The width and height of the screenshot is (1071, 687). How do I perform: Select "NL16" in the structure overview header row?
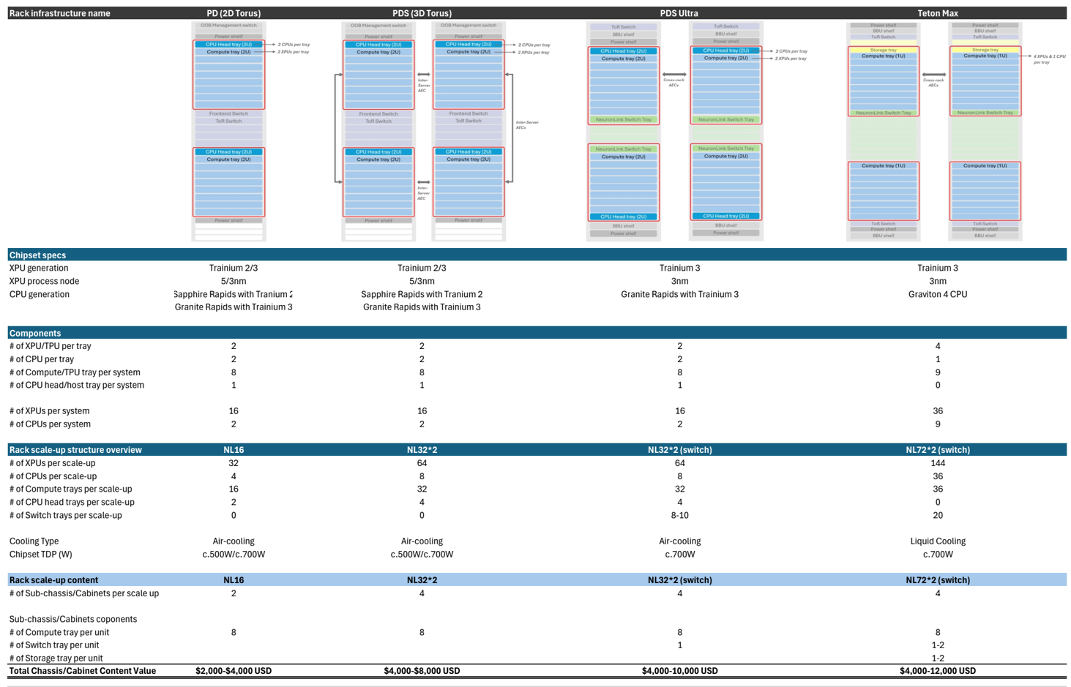coord(234,450)
